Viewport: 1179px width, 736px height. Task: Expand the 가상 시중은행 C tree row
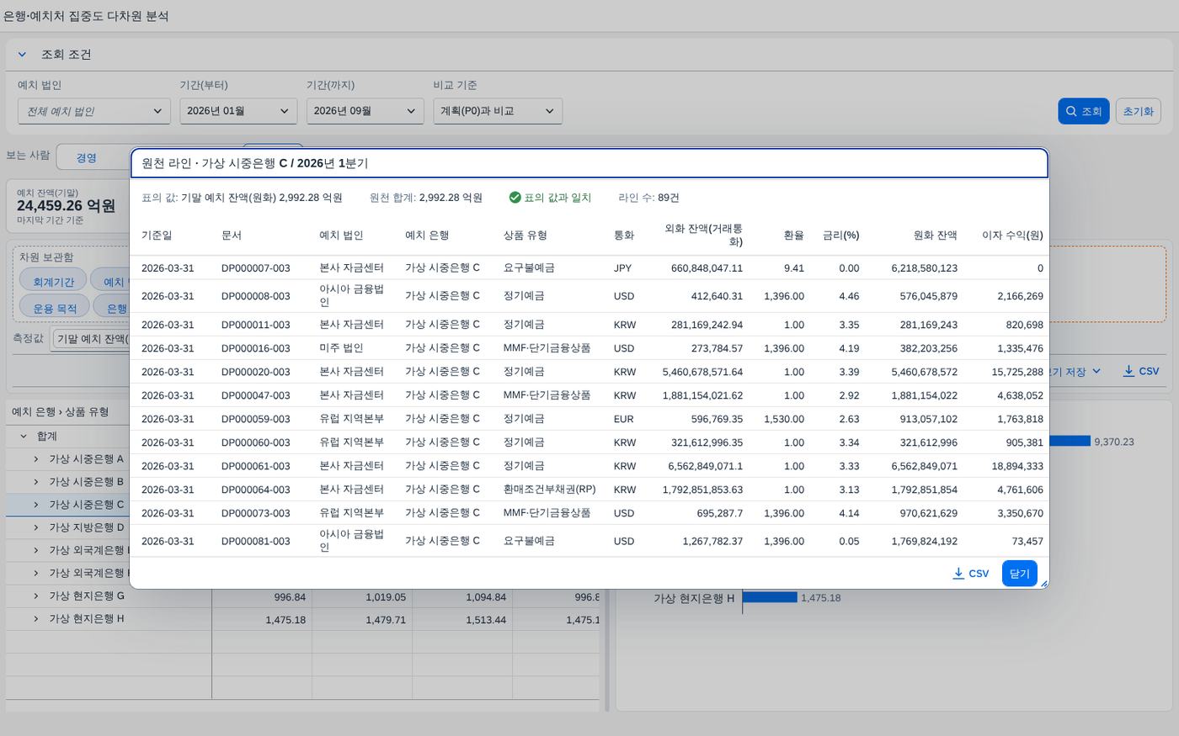point(36,504)
